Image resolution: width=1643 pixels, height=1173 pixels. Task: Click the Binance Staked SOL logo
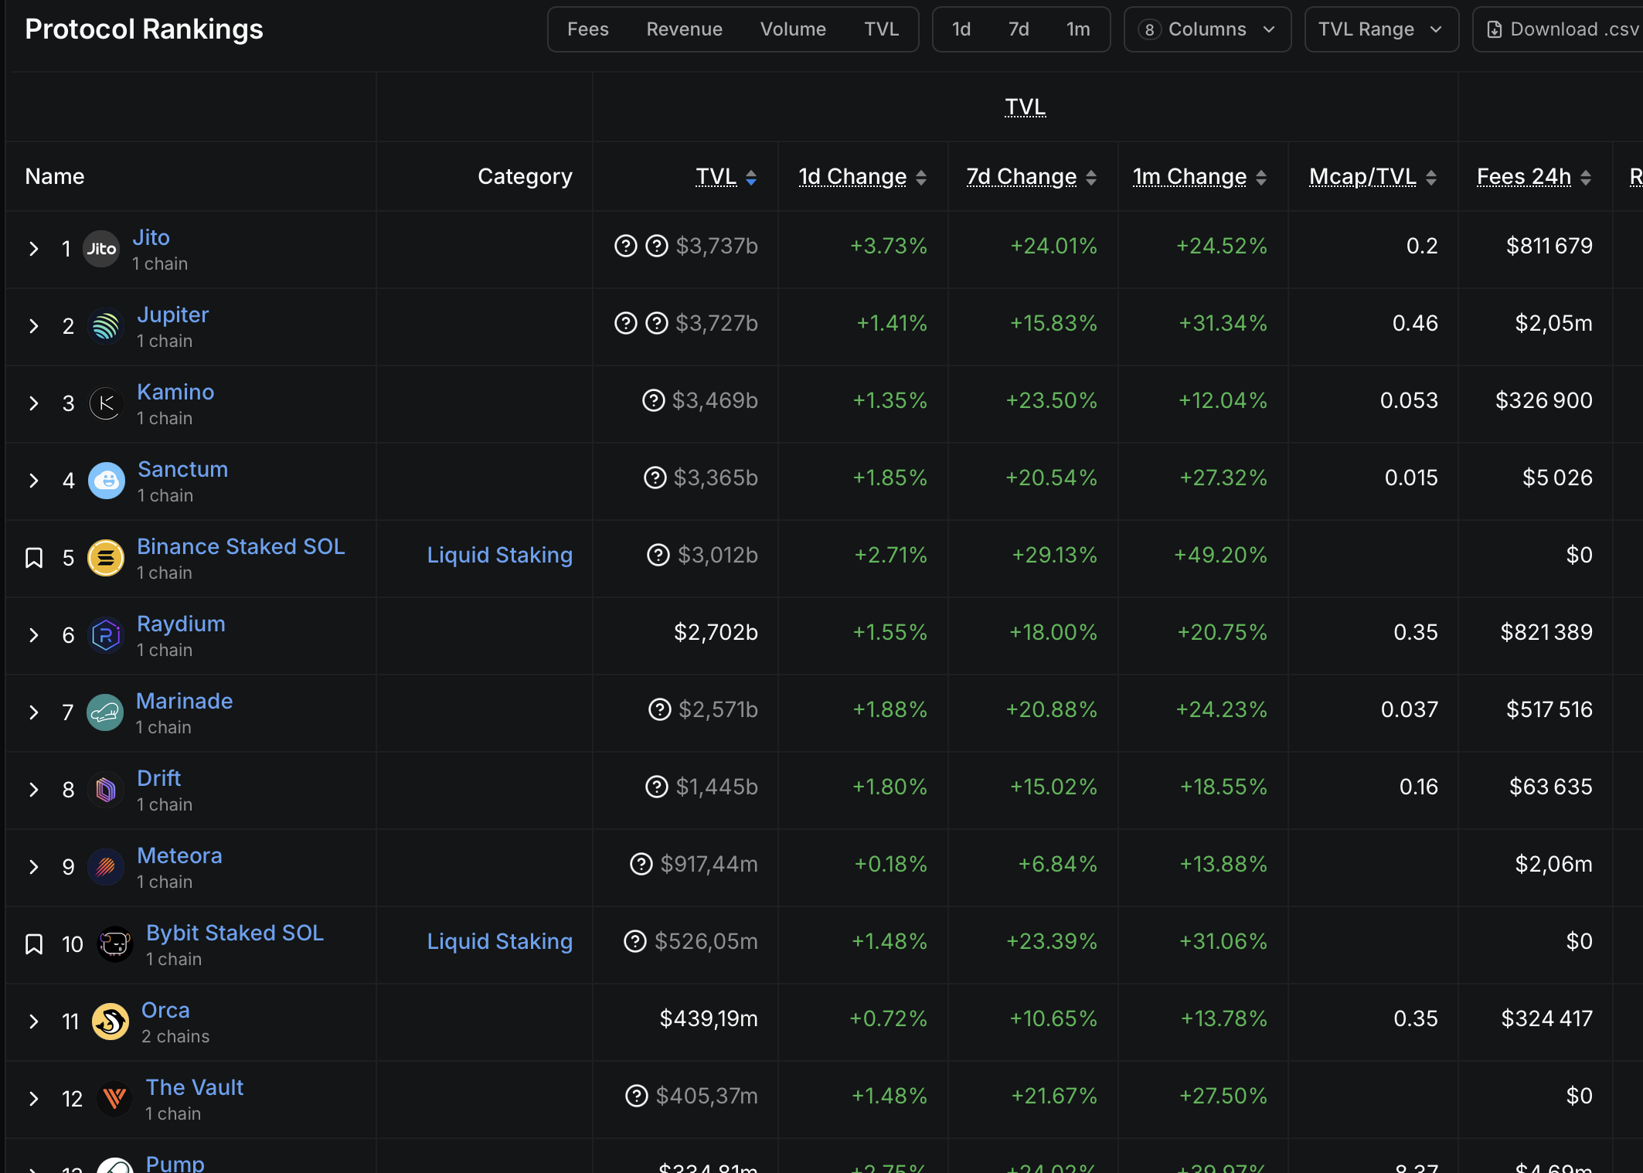point(106,558)
